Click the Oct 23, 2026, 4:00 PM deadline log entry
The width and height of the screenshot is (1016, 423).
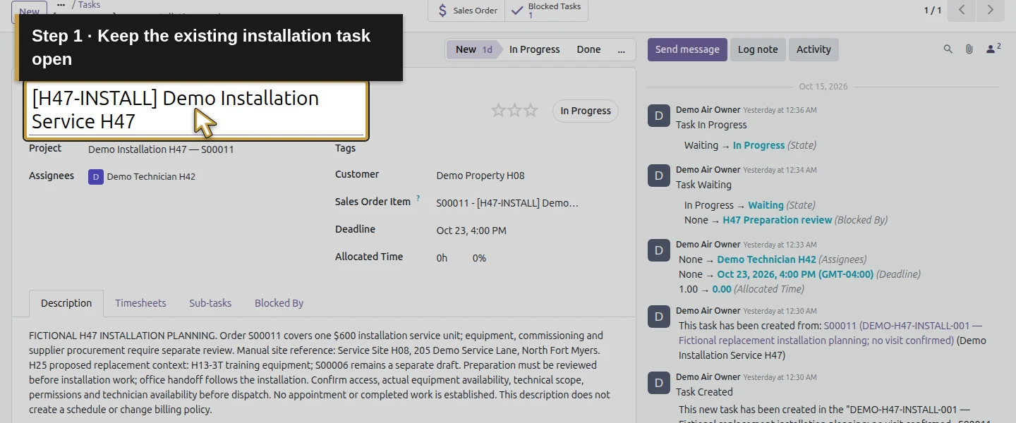795,274
